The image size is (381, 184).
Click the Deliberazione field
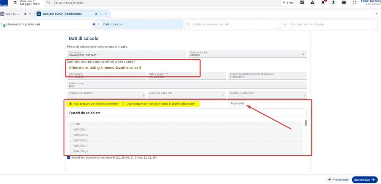click(x=187, y=85)
